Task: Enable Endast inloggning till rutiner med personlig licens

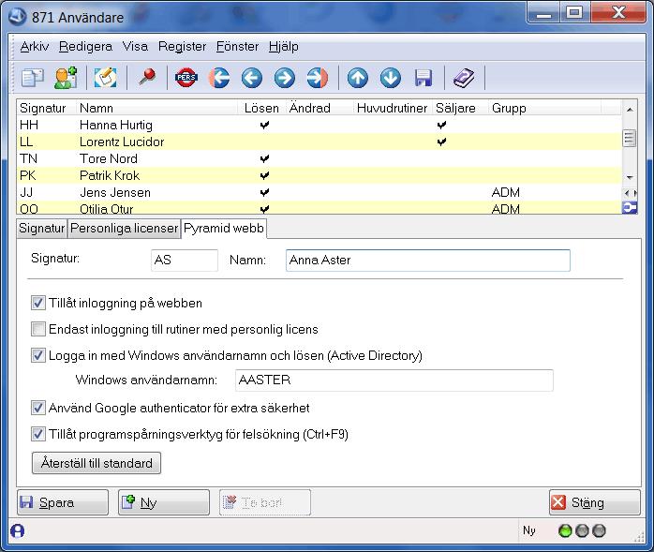Action: point(38,329)
